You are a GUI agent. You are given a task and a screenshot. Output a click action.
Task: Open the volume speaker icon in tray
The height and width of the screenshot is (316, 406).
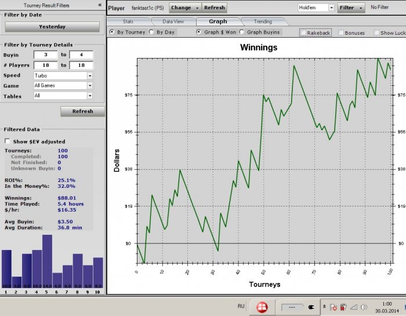363,307
